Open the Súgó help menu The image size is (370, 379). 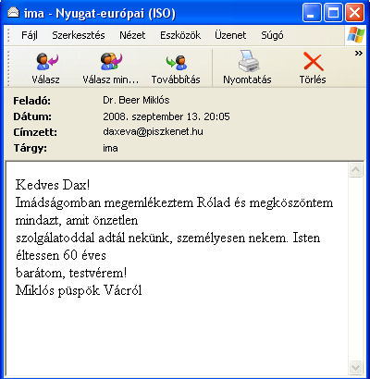(x=272, y=35)
